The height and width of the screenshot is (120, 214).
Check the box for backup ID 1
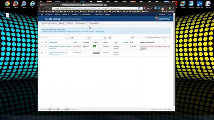[42, 53]
